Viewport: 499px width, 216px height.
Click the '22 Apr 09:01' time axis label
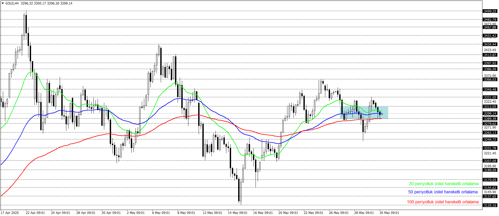[x=35, y=213]
